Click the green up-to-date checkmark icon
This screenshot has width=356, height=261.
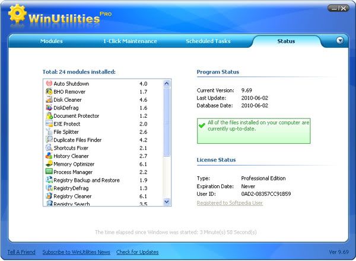[202, 125]
